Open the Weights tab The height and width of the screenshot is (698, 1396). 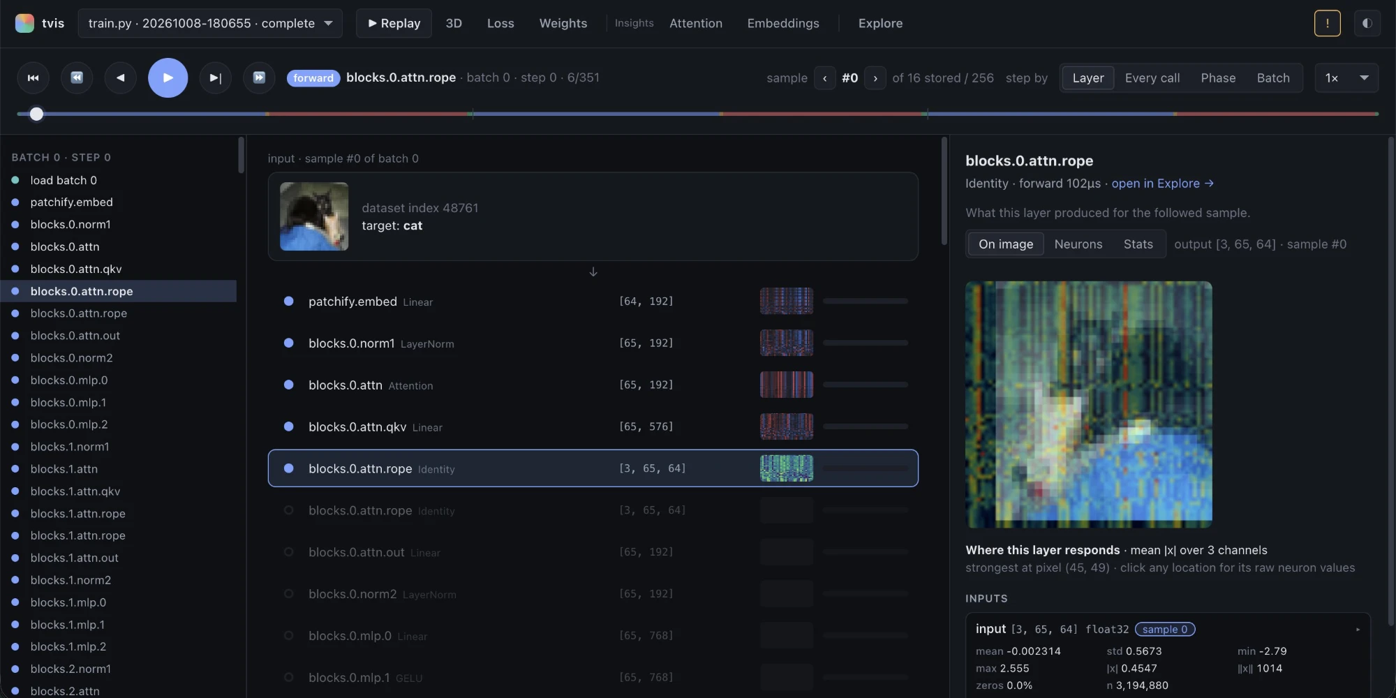563,23
